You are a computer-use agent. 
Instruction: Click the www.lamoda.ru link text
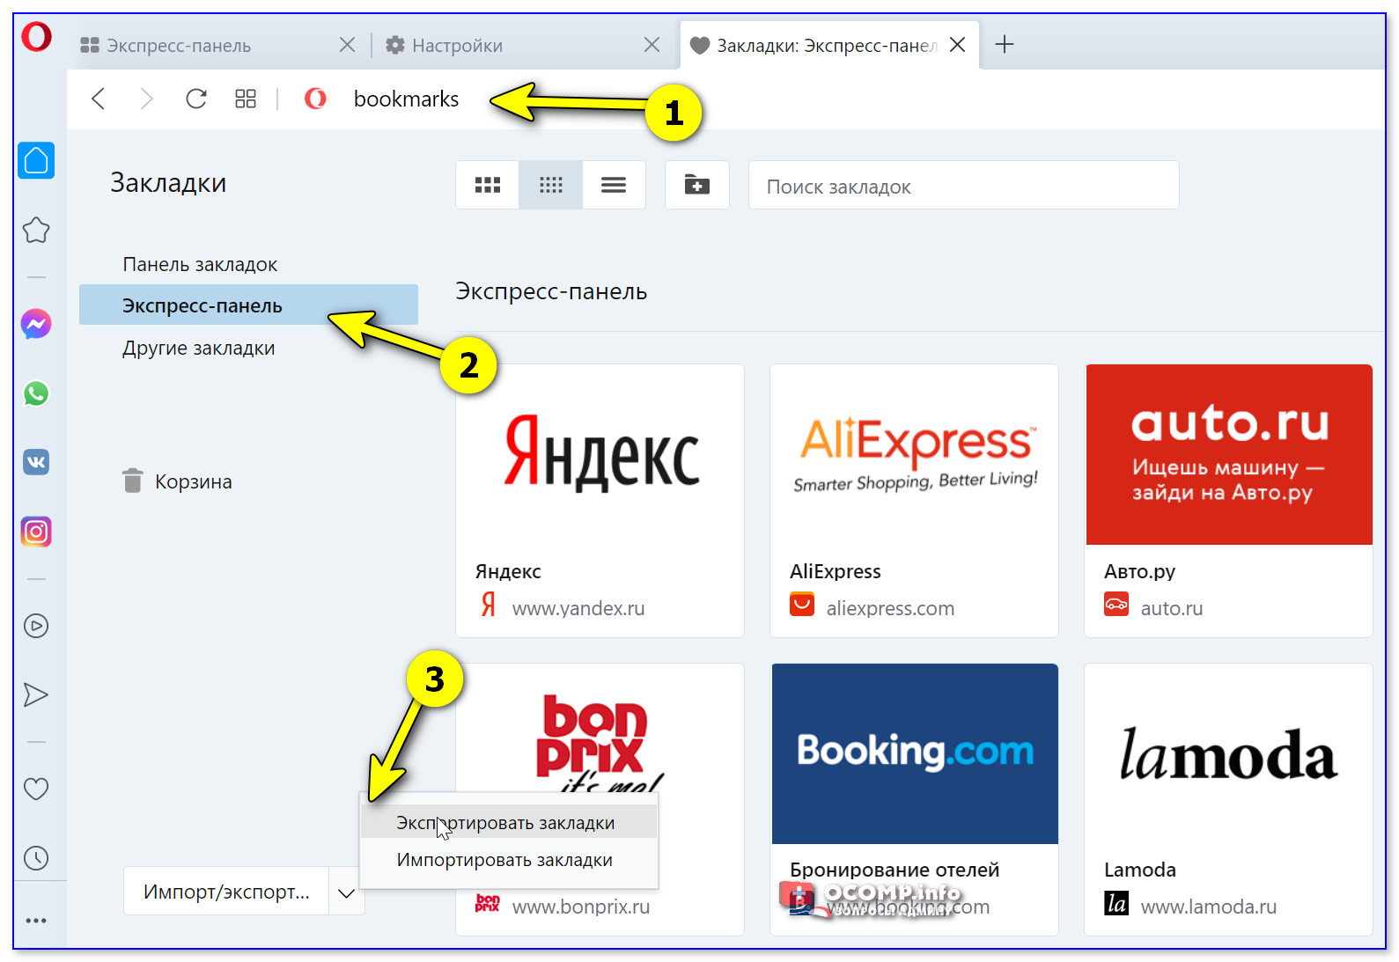point(1208,907)
